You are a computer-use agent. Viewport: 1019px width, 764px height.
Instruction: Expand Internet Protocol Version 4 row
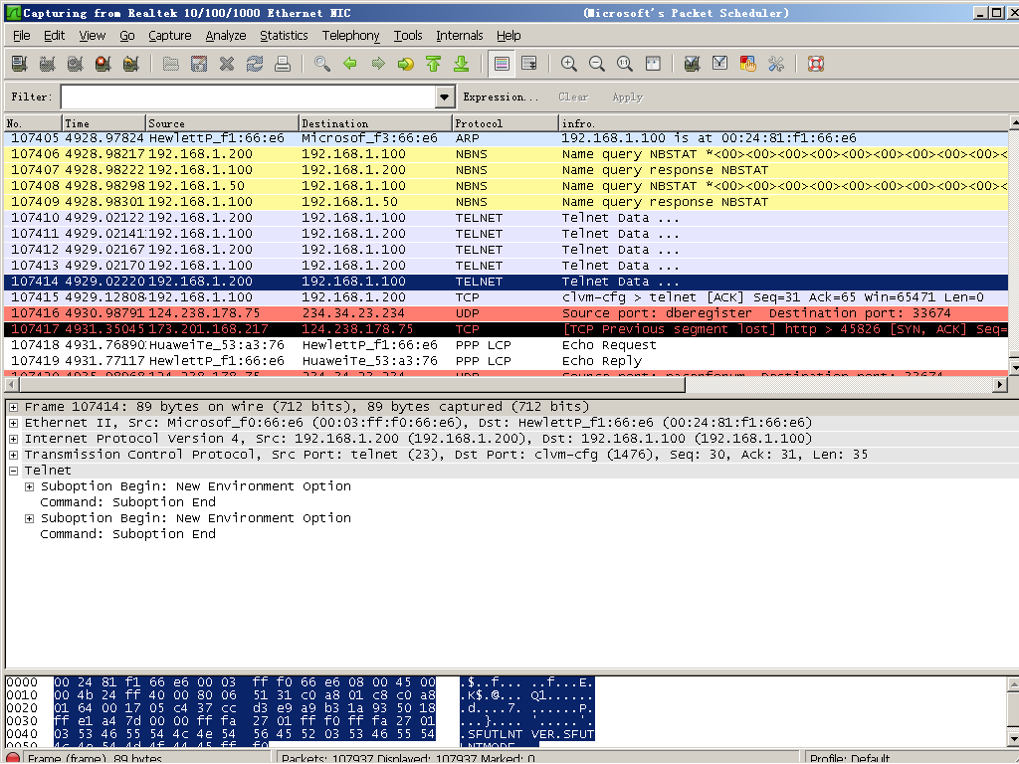[13, 439]
